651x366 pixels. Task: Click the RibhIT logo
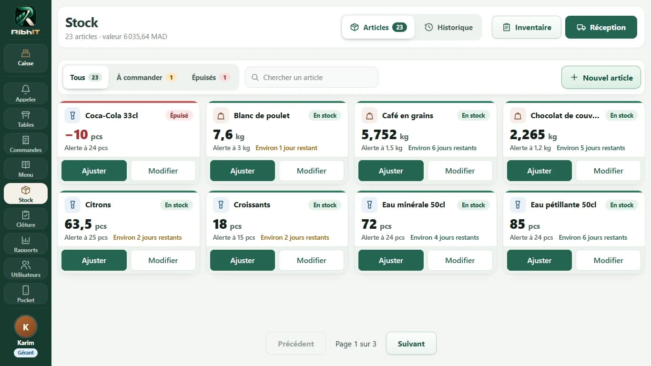pyautogui.click(x=26, y=20)
